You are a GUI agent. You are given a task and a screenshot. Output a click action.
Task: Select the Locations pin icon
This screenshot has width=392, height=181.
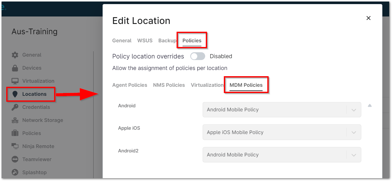pos(15,94)
